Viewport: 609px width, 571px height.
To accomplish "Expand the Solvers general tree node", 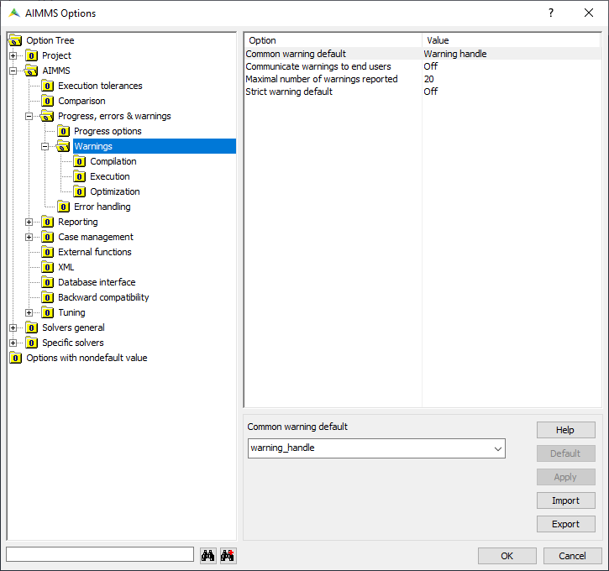I will pyautogui.click(x=13, y=328).
